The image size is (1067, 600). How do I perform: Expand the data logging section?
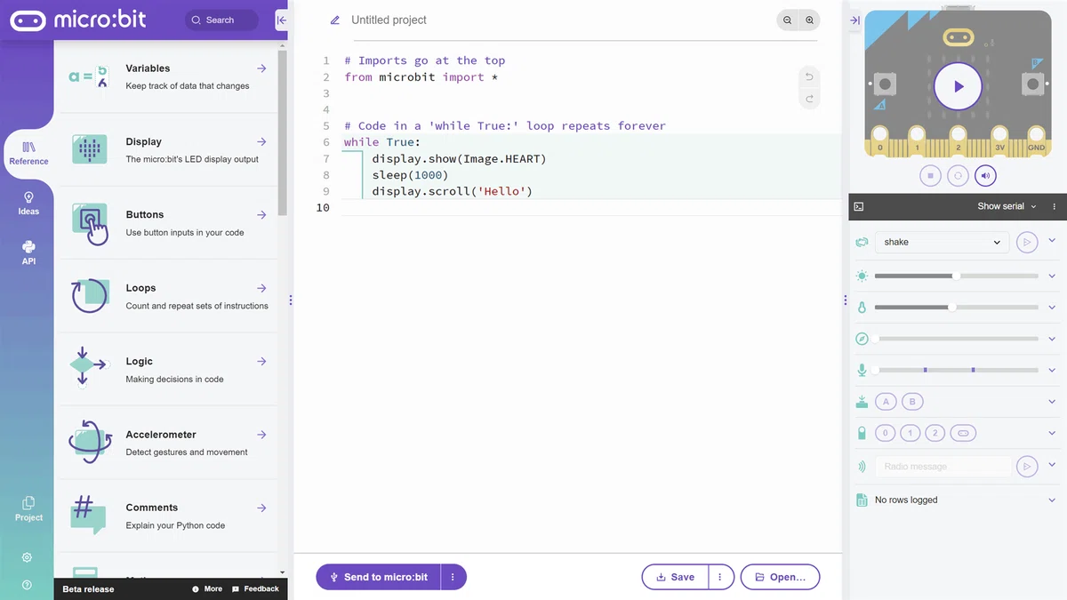(1052, 500)
